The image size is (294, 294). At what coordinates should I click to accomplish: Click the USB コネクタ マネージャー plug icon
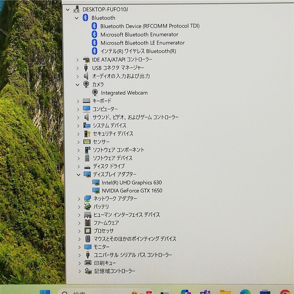click(86, 68)
